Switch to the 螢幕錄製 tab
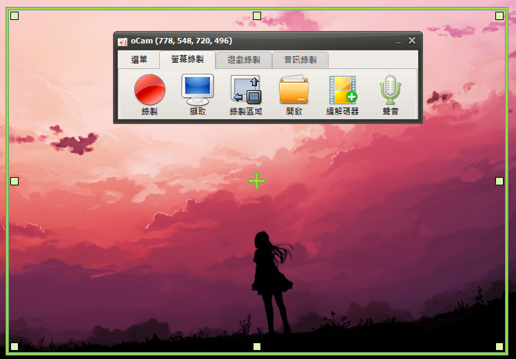The width and height of the screenshot is (516, 359). [x=187, y=59]
